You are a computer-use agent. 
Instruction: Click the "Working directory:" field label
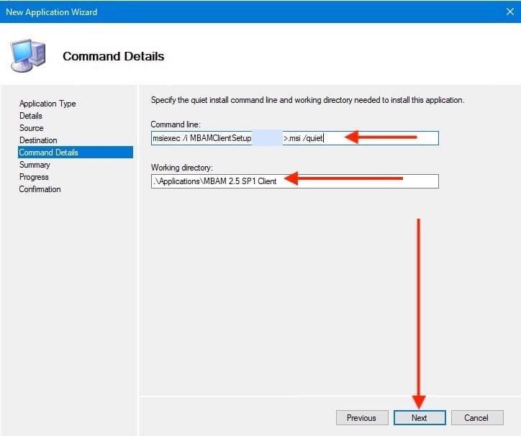click(179, 168)
